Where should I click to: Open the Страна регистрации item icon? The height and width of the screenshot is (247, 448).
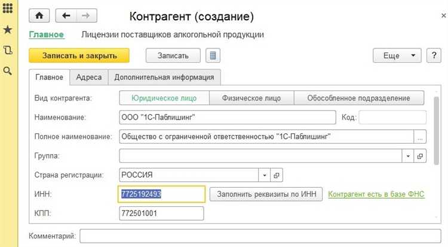[277, 175]
